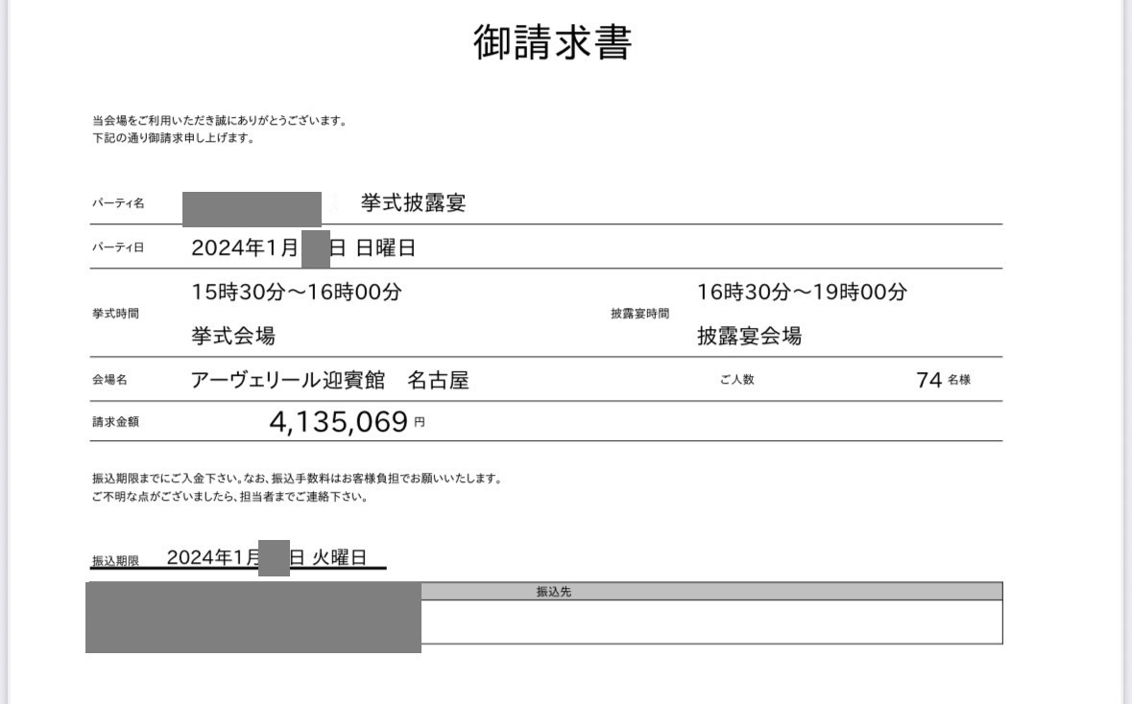
Task: Click the 挙式時間 label
Action: [115, 313]
